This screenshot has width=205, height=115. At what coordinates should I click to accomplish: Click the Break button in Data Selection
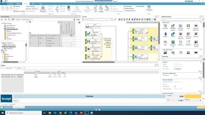pyautogui.click(x=78, y=19)
